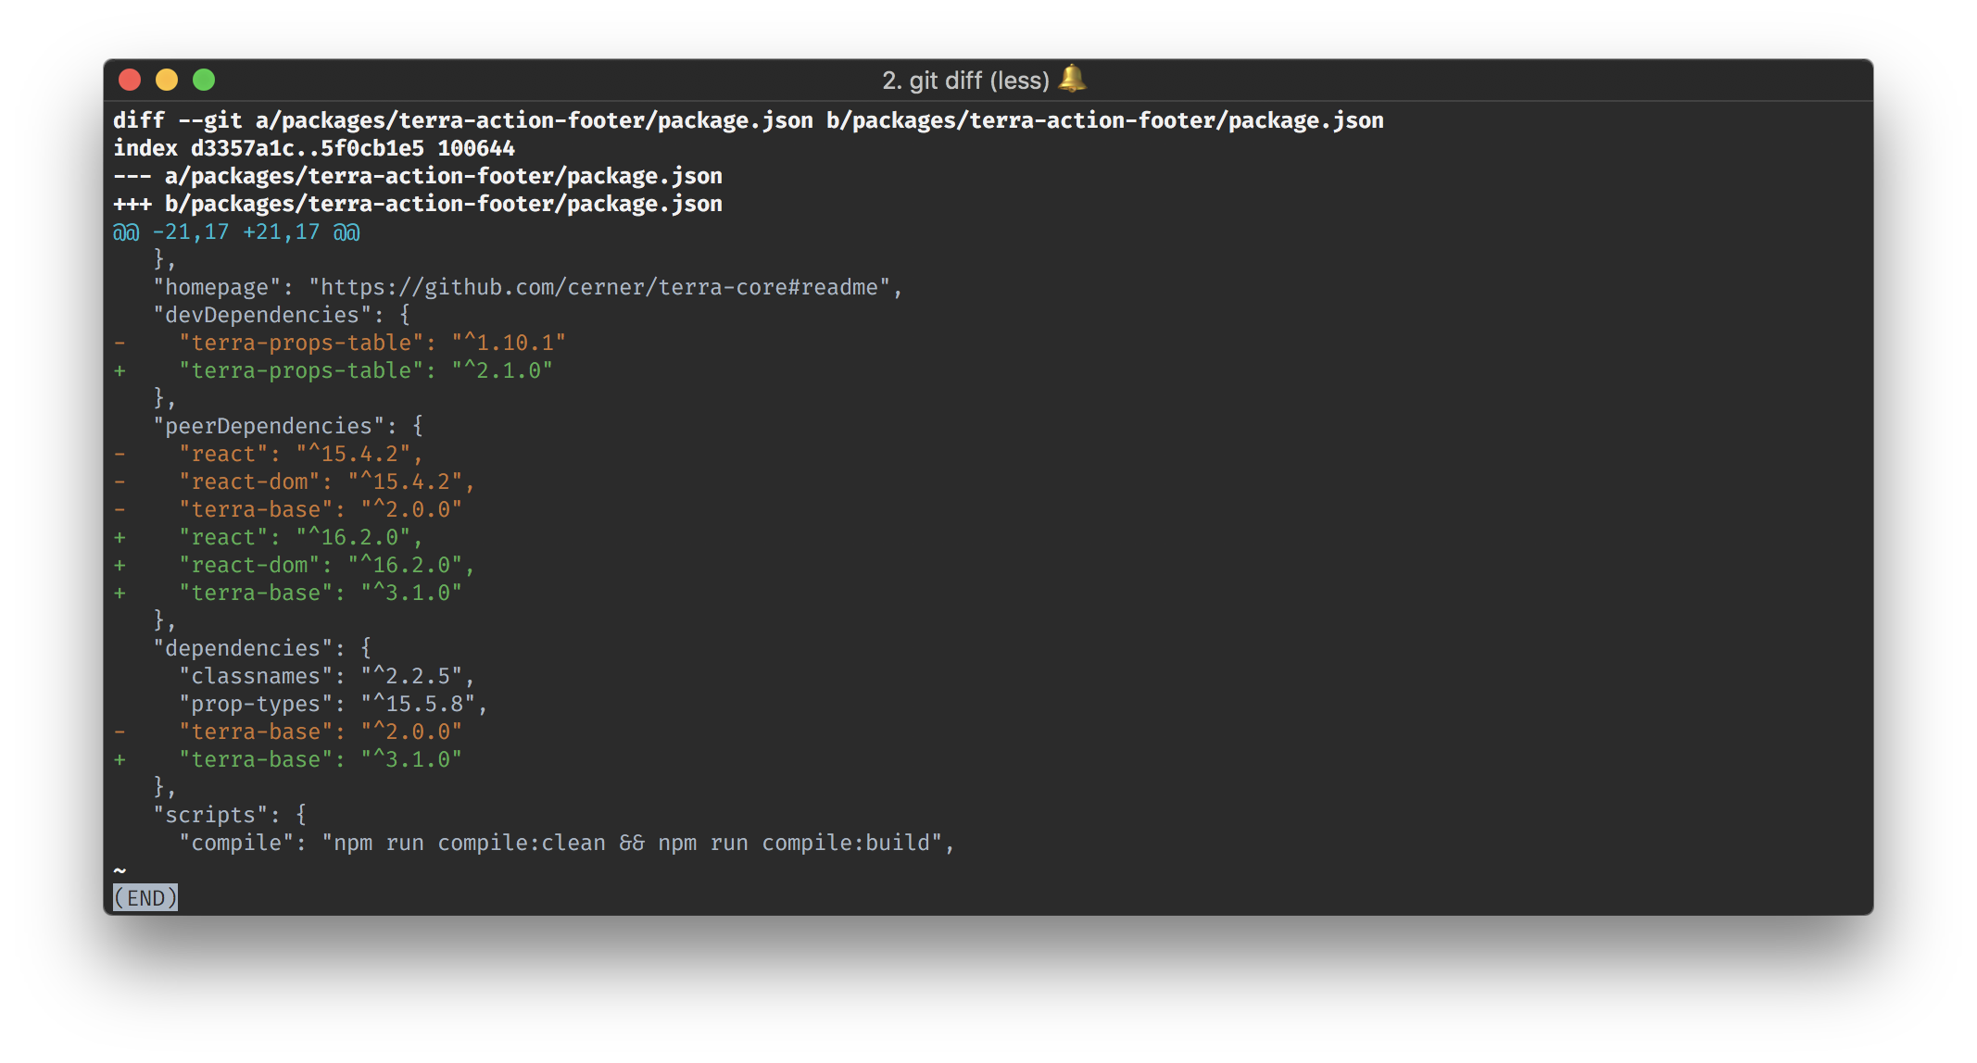Click added terra-props-table ^2.1.0 line
This screenshot has width=1977, height=1063.
pos(334,370)
